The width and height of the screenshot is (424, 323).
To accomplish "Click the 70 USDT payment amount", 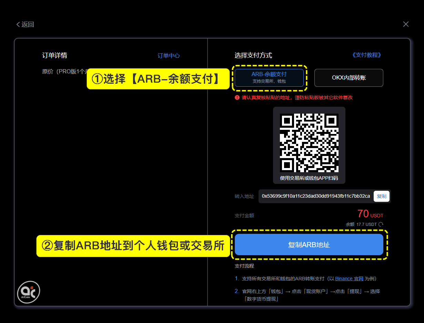I will tap(370, 214).
